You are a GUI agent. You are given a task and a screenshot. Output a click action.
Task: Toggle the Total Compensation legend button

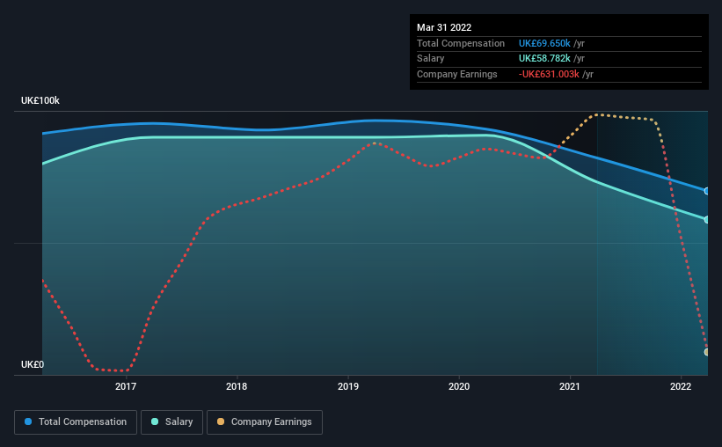(x=76, y=422)
